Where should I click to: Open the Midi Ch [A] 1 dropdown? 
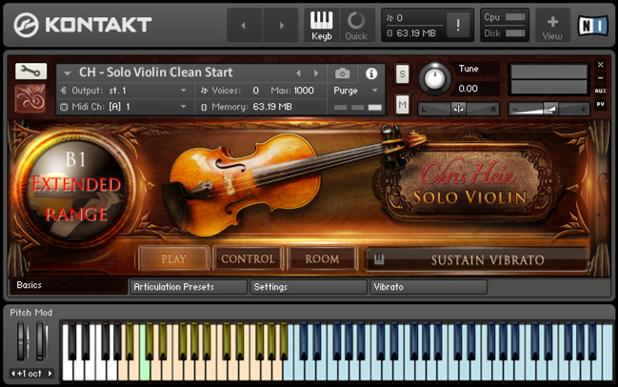point(126,107)
